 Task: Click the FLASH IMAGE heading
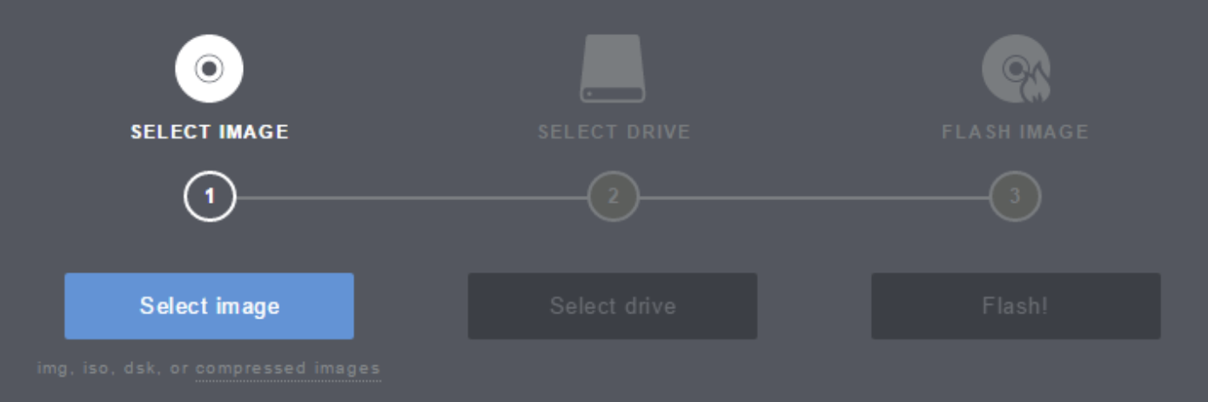pos(1016,132)
